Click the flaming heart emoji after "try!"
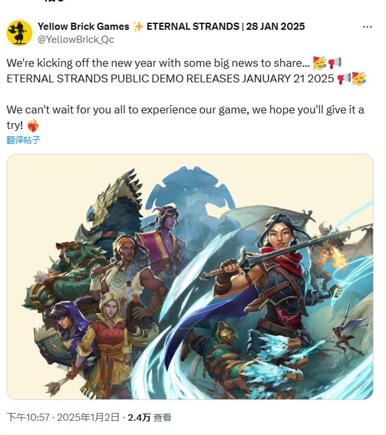The height and width of the screenshot is (435, 386). click(x=33, y=126)
